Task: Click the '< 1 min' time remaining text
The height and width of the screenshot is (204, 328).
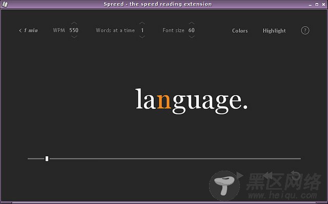Action: 29,31
